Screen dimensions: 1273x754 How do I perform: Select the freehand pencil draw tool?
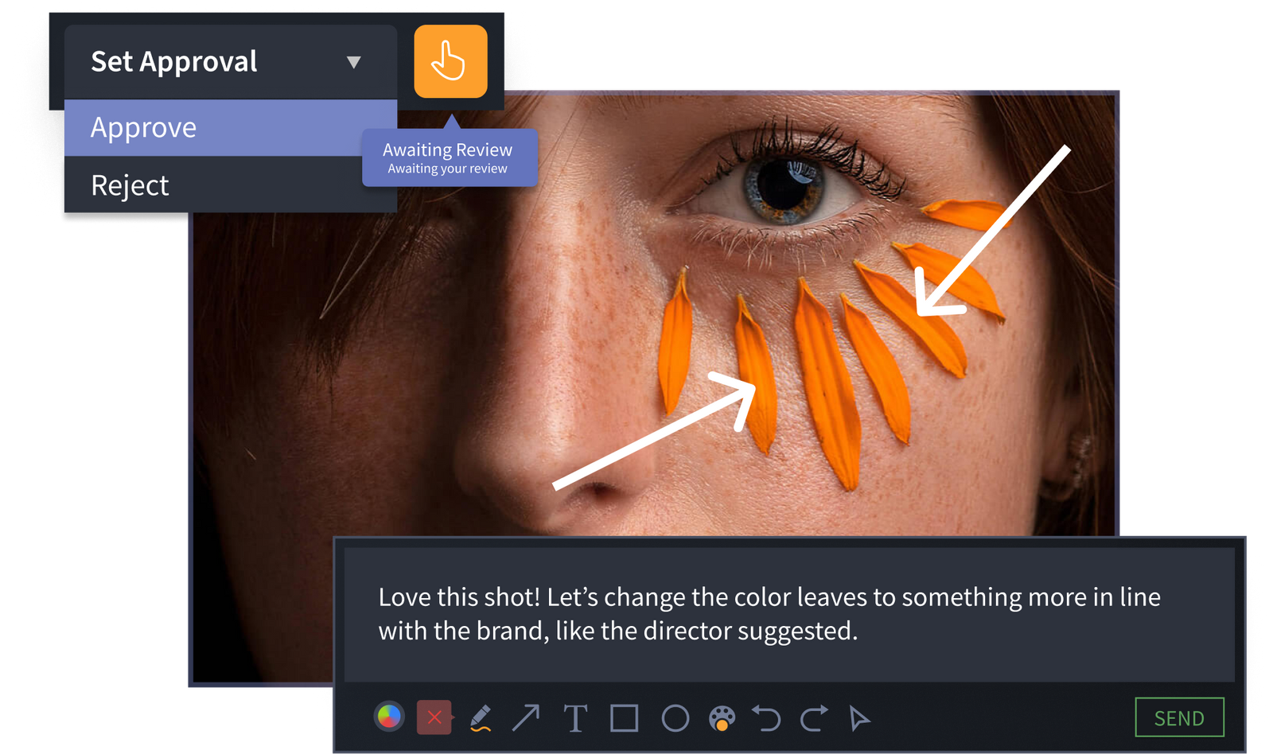pos(480,717)
